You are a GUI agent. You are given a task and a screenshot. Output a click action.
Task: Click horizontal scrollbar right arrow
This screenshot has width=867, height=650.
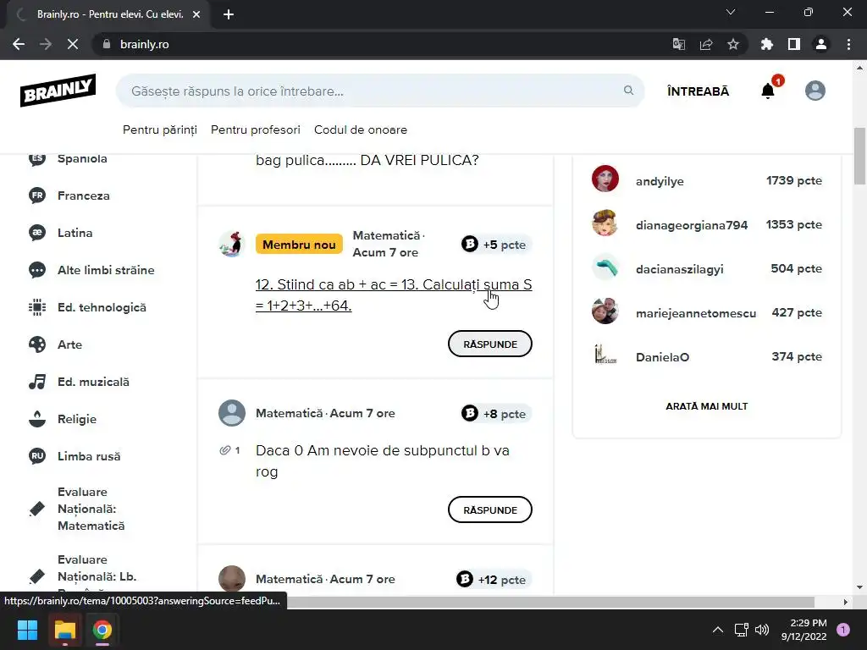(846, 602)
